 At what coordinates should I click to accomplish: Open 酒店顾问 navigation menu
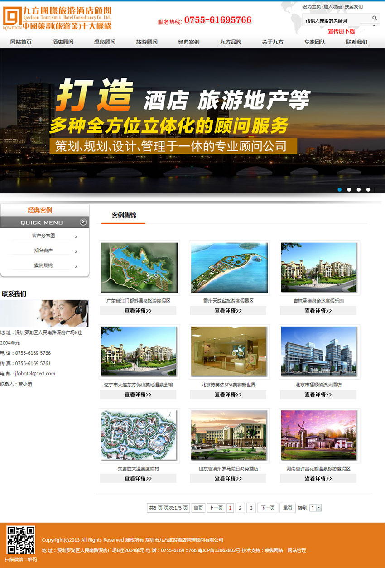(x=63, y=42)
